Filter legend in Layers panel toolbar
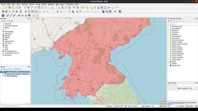 coord(9,69)
